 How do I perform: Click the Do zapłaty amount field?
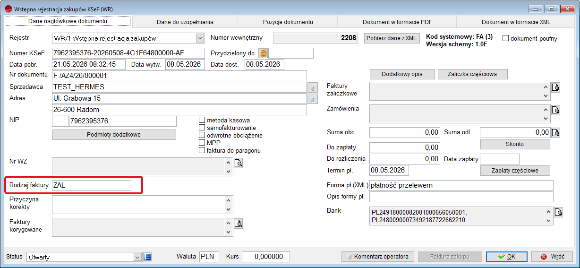click(405, 147)
